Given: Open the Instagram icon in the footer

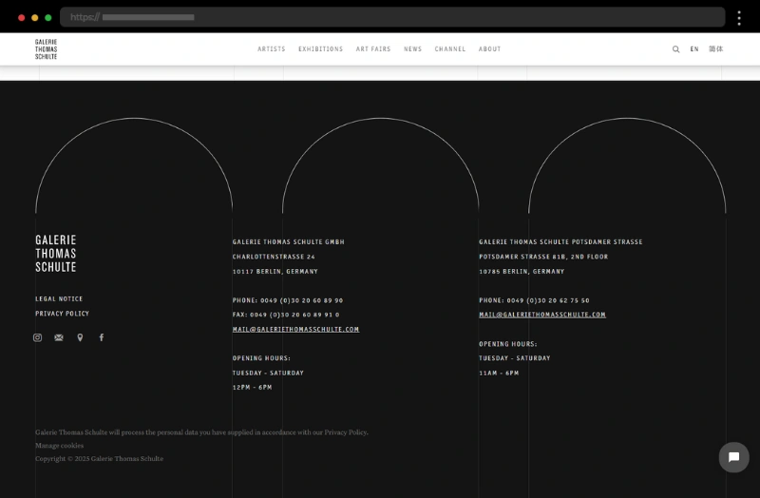Looking at the screenshot, I should click(x=37, y=337).
